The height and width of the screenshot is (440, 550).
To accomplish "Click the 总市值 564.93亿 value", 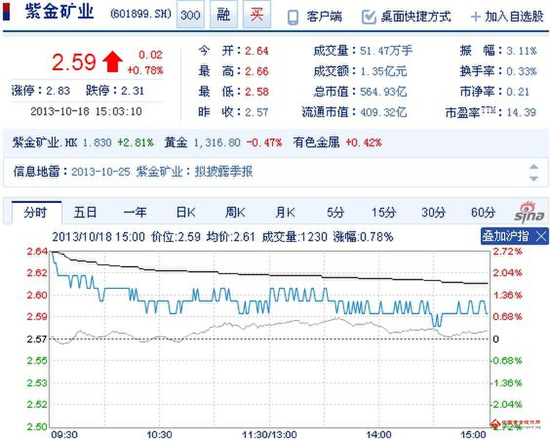I will pos(383,92).
